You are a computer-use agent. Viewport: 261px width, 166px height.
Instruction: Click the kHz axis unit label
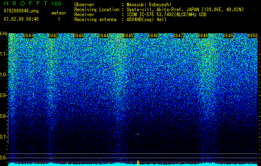point(4,34)
